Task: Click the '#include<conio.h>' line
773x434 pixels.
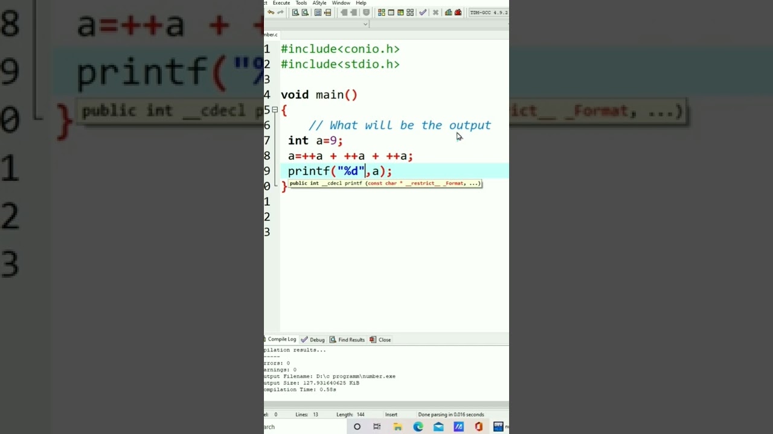Action: pos(340,49)
